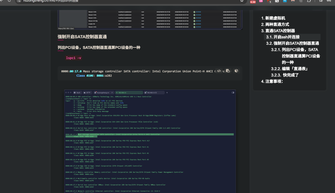Open the site information icon in address bar

pyautogui.click(x=19, y=1)
